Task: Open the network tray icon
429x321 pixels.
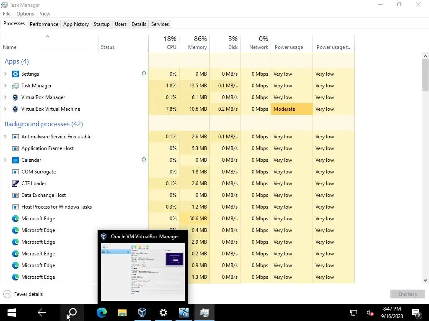Action: (x=354, y=313)
